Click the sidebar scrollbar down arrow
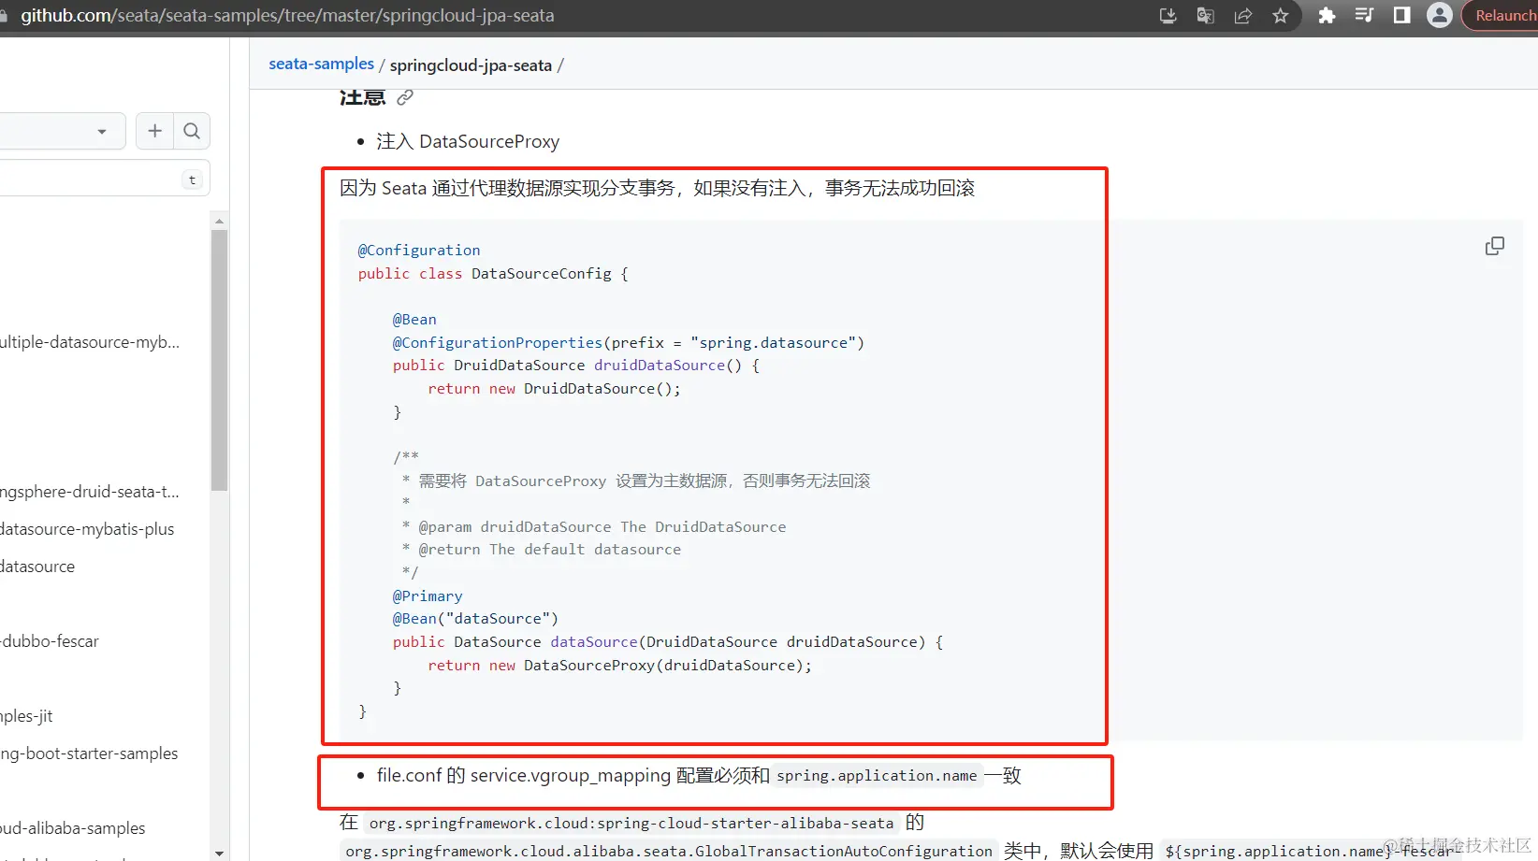 220,853
